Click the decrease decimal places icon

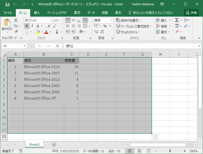pos(102,32)
